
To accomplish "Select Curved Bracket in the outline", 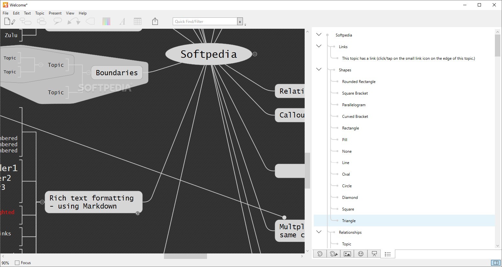I will click(x=355, y=117).
